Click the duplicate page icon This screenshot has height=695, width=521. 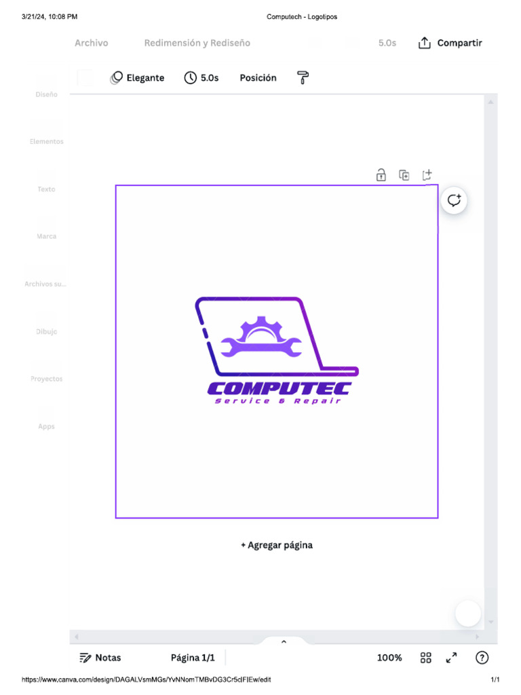(404, 175)
